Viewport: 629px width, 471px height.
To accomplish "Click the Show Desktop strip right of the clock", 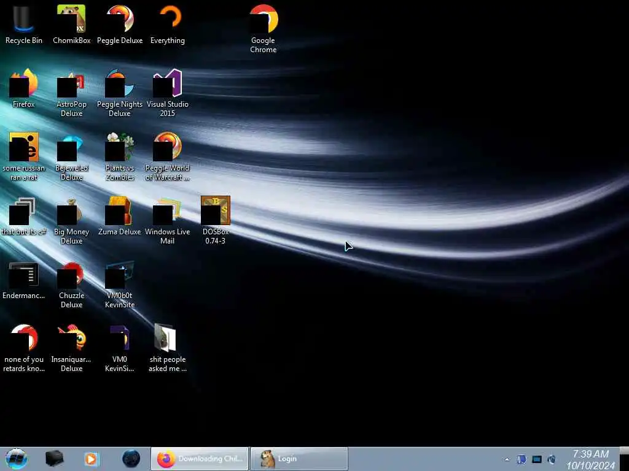I will click(624, 459).
